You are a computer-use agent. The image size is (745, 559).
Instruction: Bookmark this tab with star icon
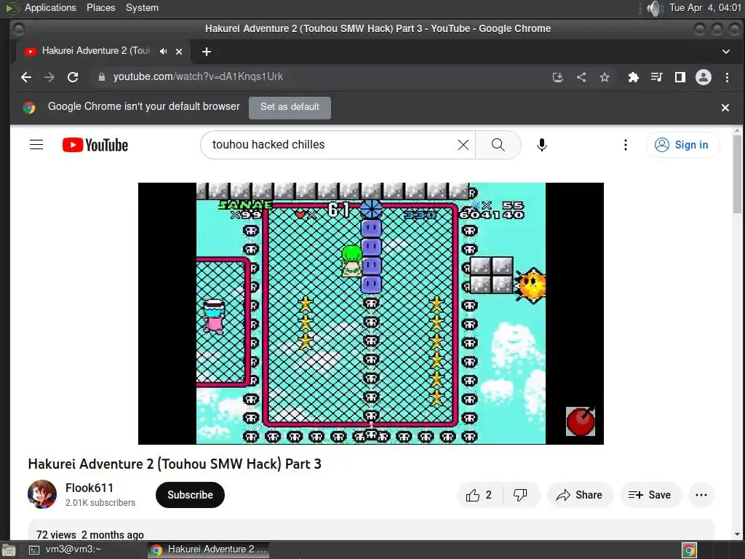(x=605, y=77)
